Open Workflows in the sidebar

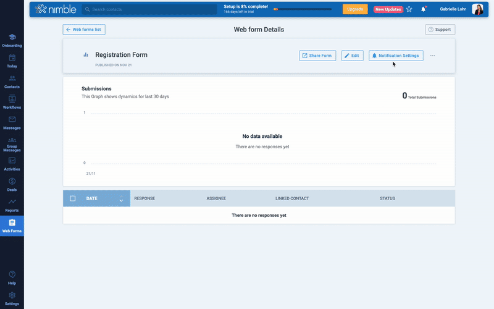[12, 102]
